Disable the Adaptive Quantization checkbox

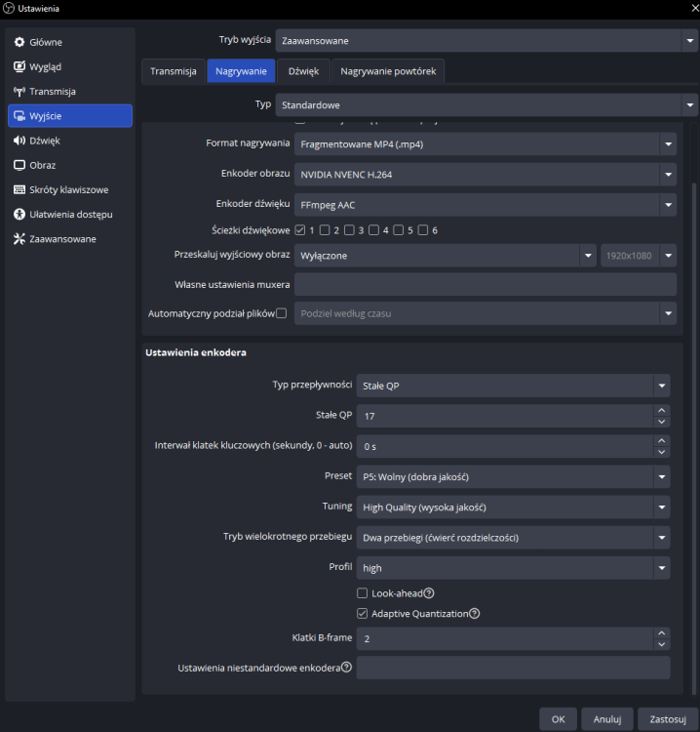pyautogui.click(x=363, y=614)
